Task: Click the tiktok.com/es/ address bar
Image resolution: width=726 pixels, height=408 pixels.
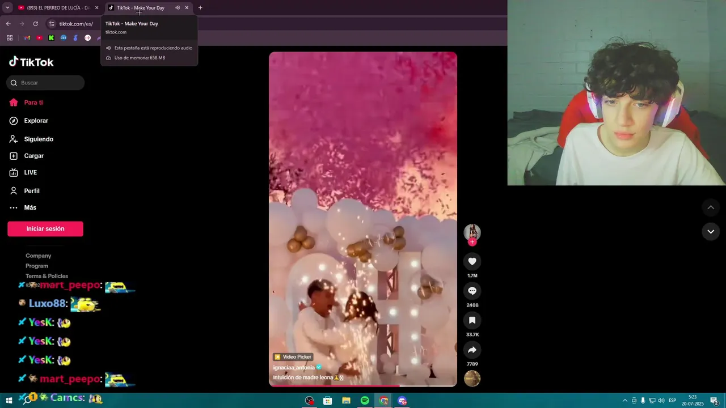Action: click(x=76, y=24)
